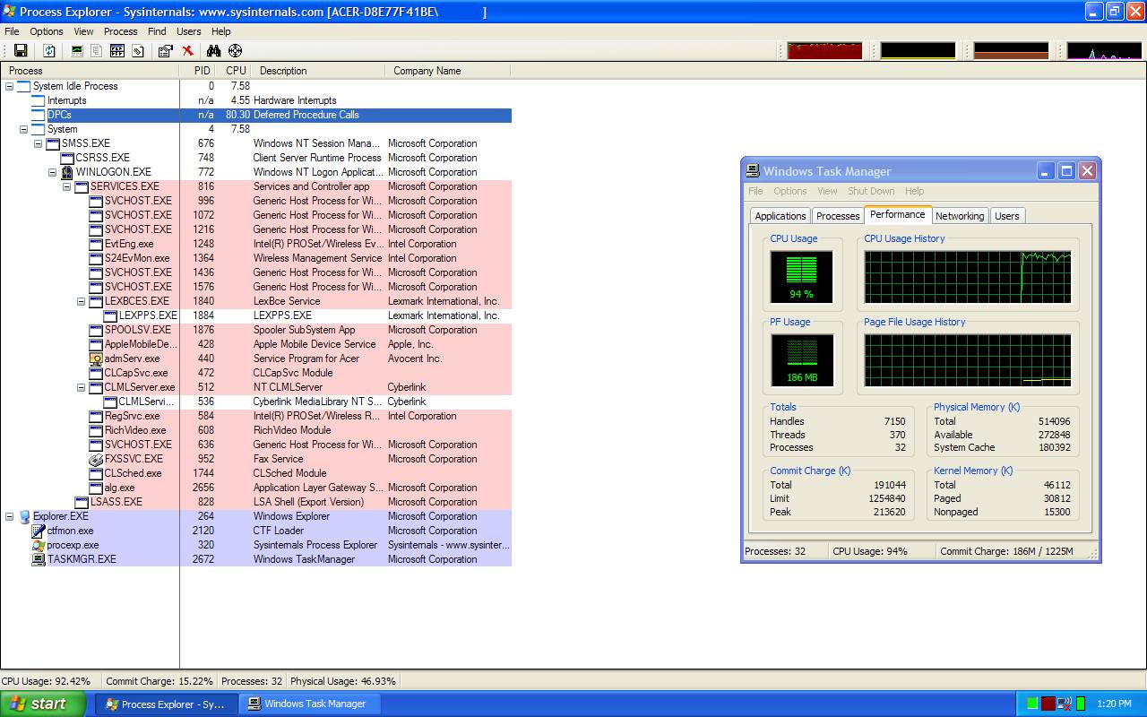Screen dimensions: 1147x717
Task: Click the Refresh Now toolbar icon
Action: (x=49, y=51)
